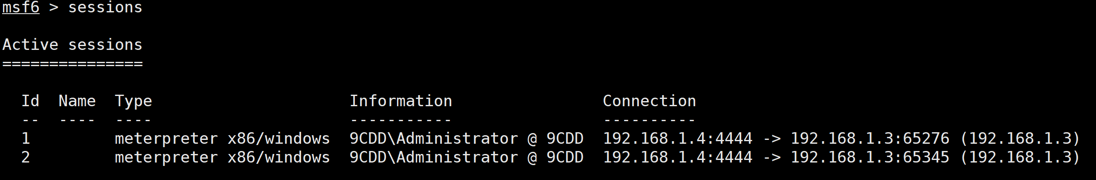Click the arrow in session 2 connection
Screen dimensions: 1096x180
click(x=771, y=157)
